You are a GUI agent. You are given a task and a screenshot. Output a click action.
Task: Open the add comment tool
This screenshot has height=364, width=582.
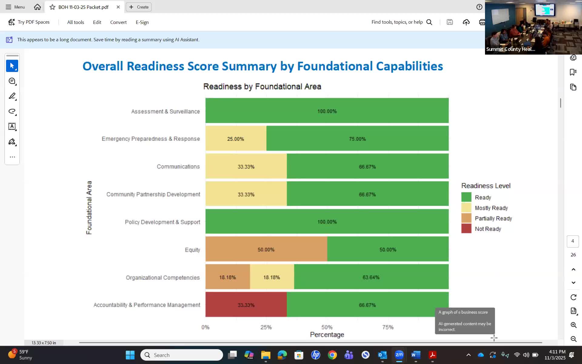coord(12,81)
